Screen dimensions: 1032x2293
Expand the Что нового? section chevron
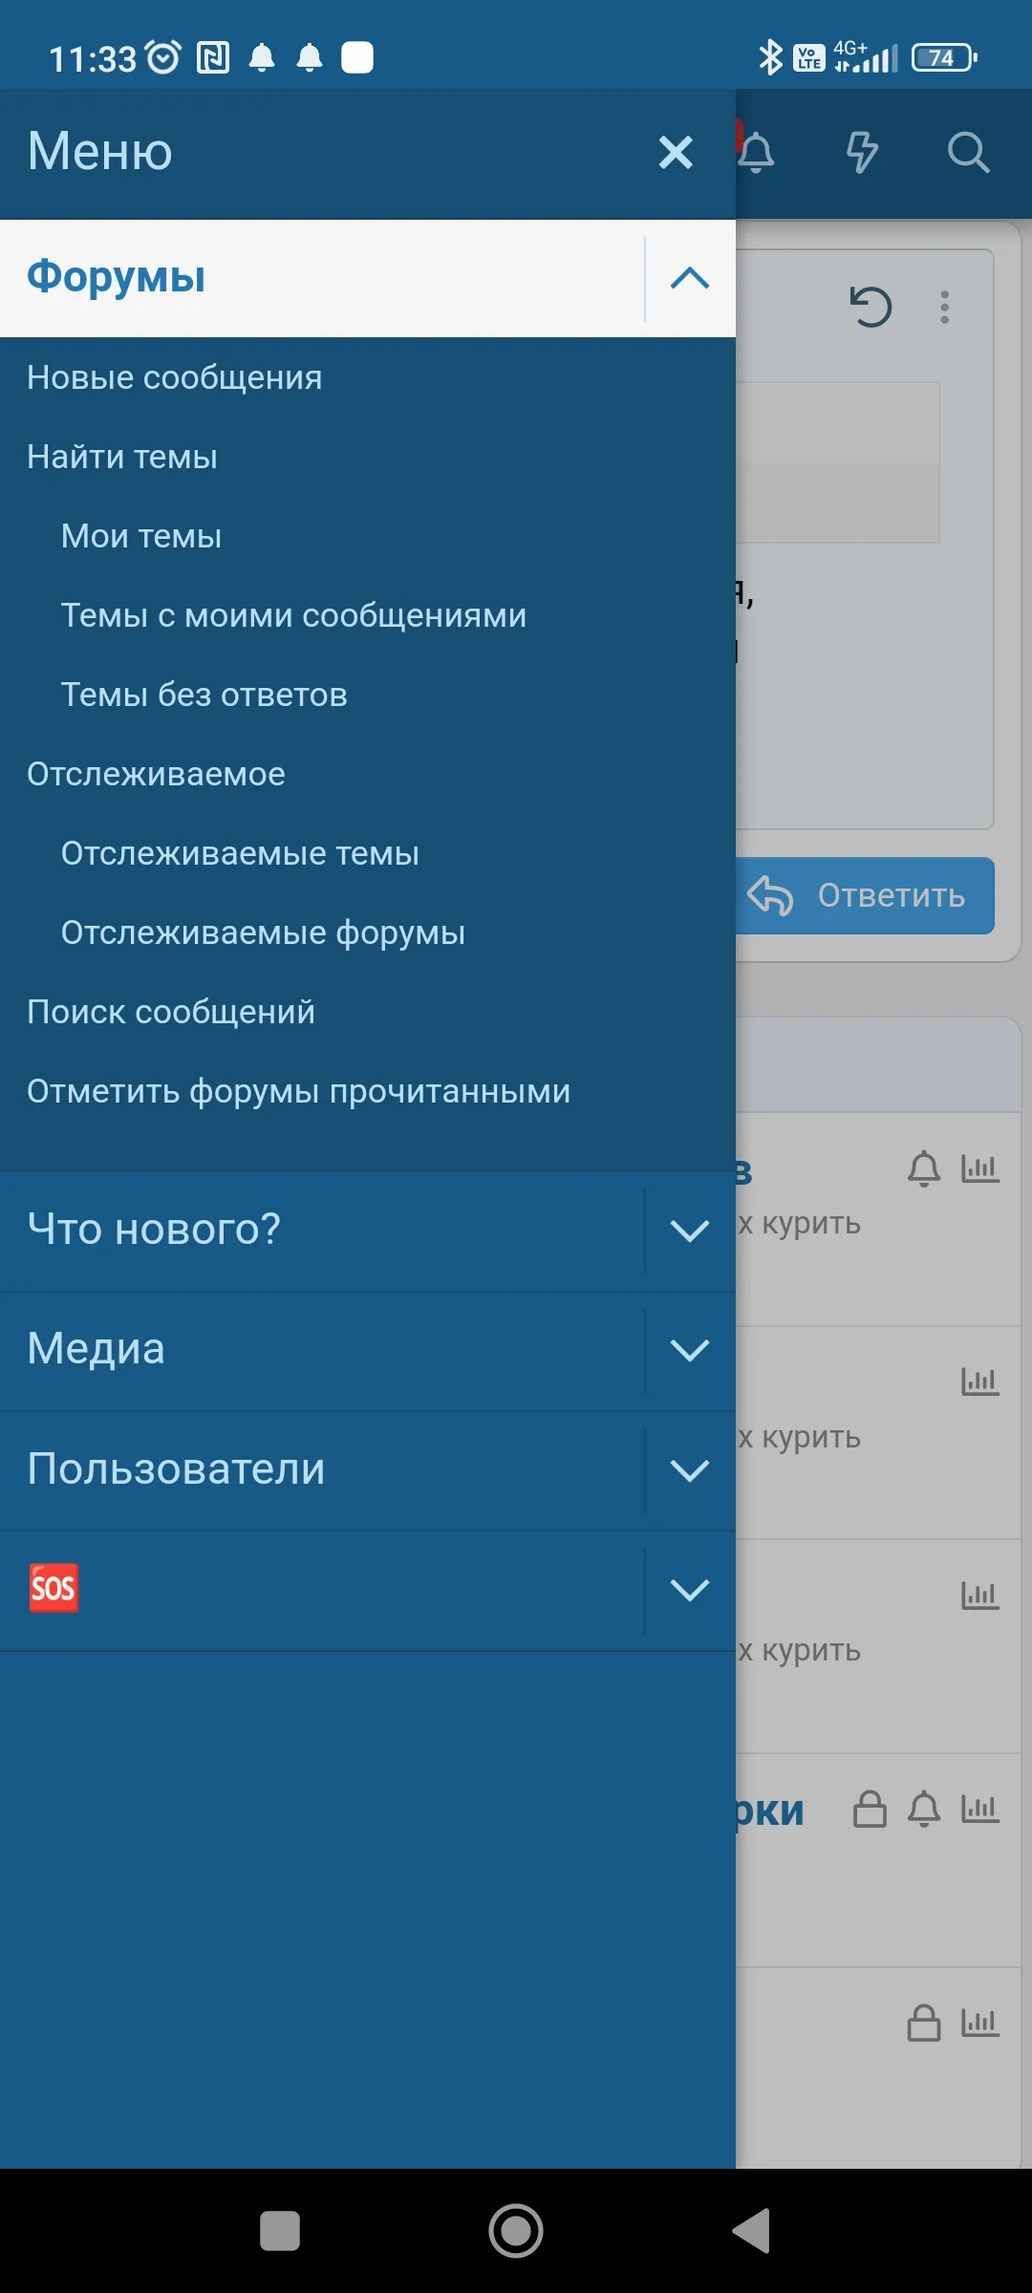[x=690, y=1231]
